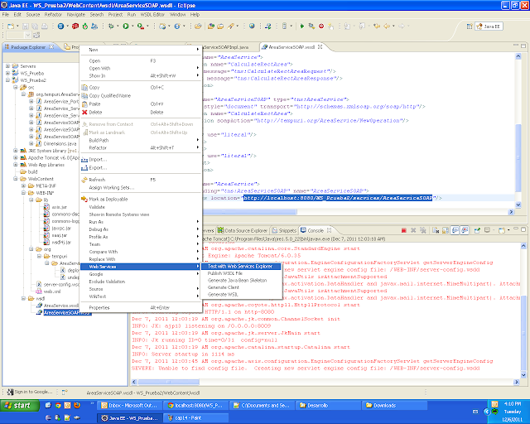Select AreaServiceSOAP.wsdl editor tab
Viewport: 530px width, 424px height.
tap(292, 47)
